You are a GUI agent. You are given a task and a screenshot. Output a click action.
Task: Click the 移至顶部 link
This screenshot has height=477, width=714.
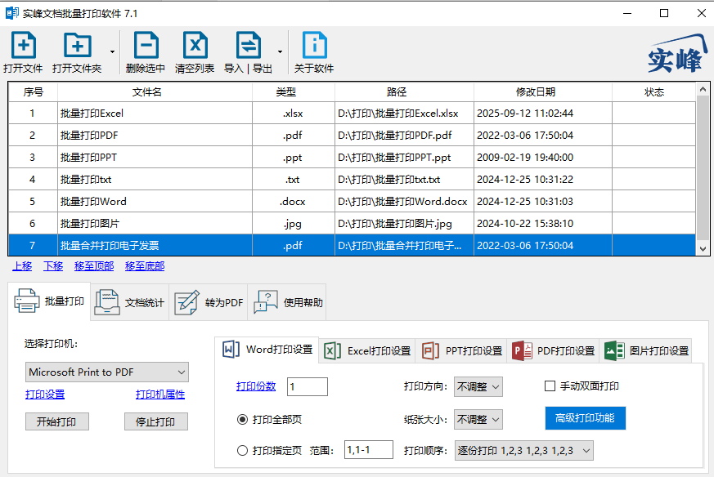coord(94,266)
